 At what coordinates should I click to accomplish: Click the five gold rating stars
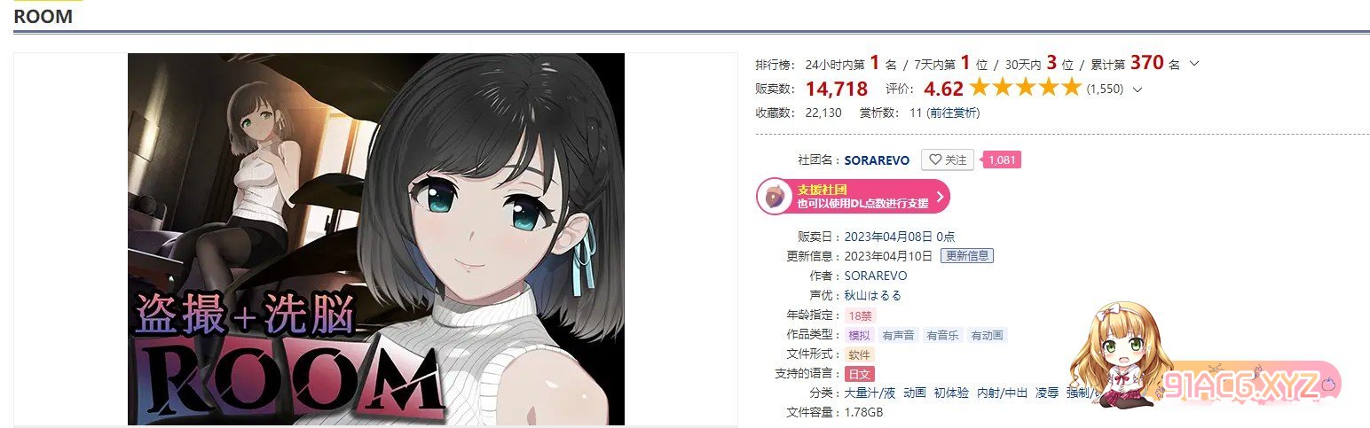[x=1025, y=87]
